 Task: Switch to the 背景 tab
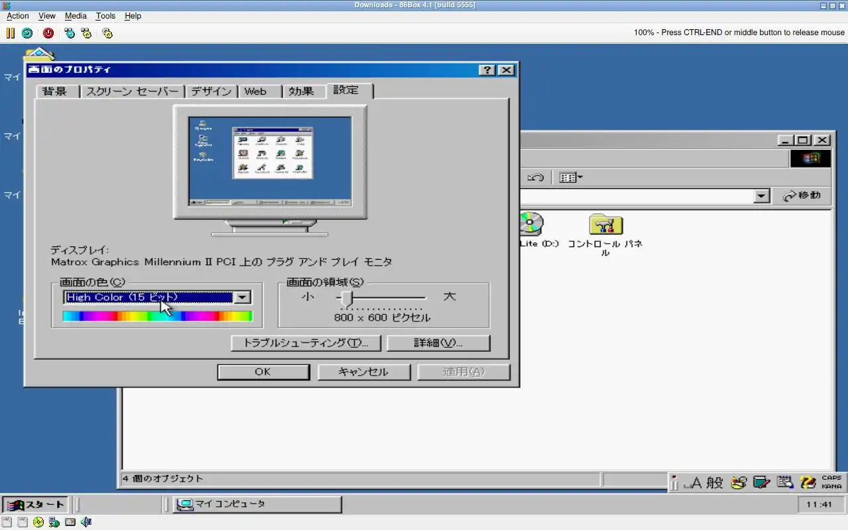(55, 91)
